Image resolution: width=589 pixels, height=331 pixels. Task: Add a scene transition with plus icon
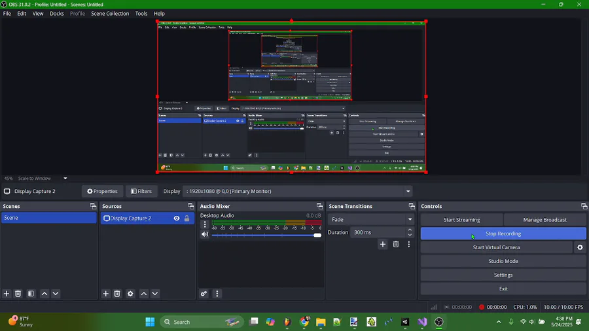[x=382, y=244]
